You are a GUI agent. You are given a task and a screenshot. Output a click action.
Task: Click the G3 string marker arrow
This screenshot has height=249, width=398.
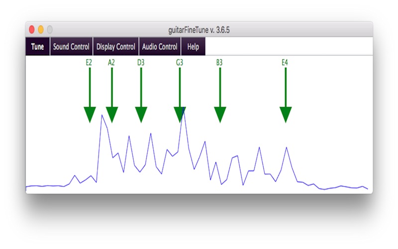point(180,95)
